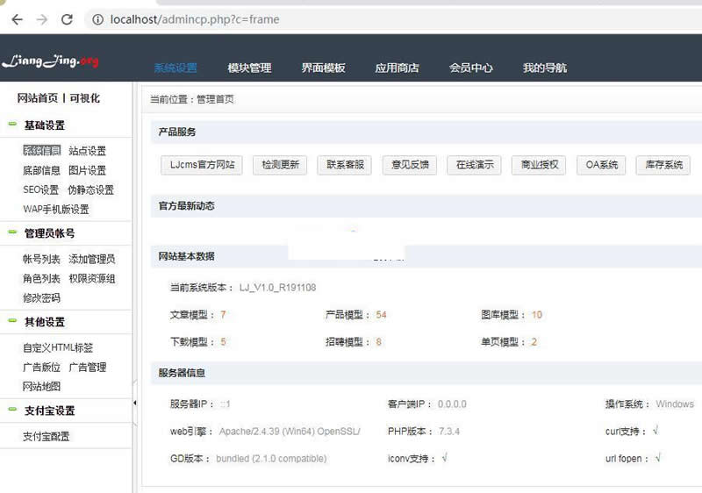Open 添加管理员 in the sidebar
This screenshot has width=702, height=493.
coord(91,259)
